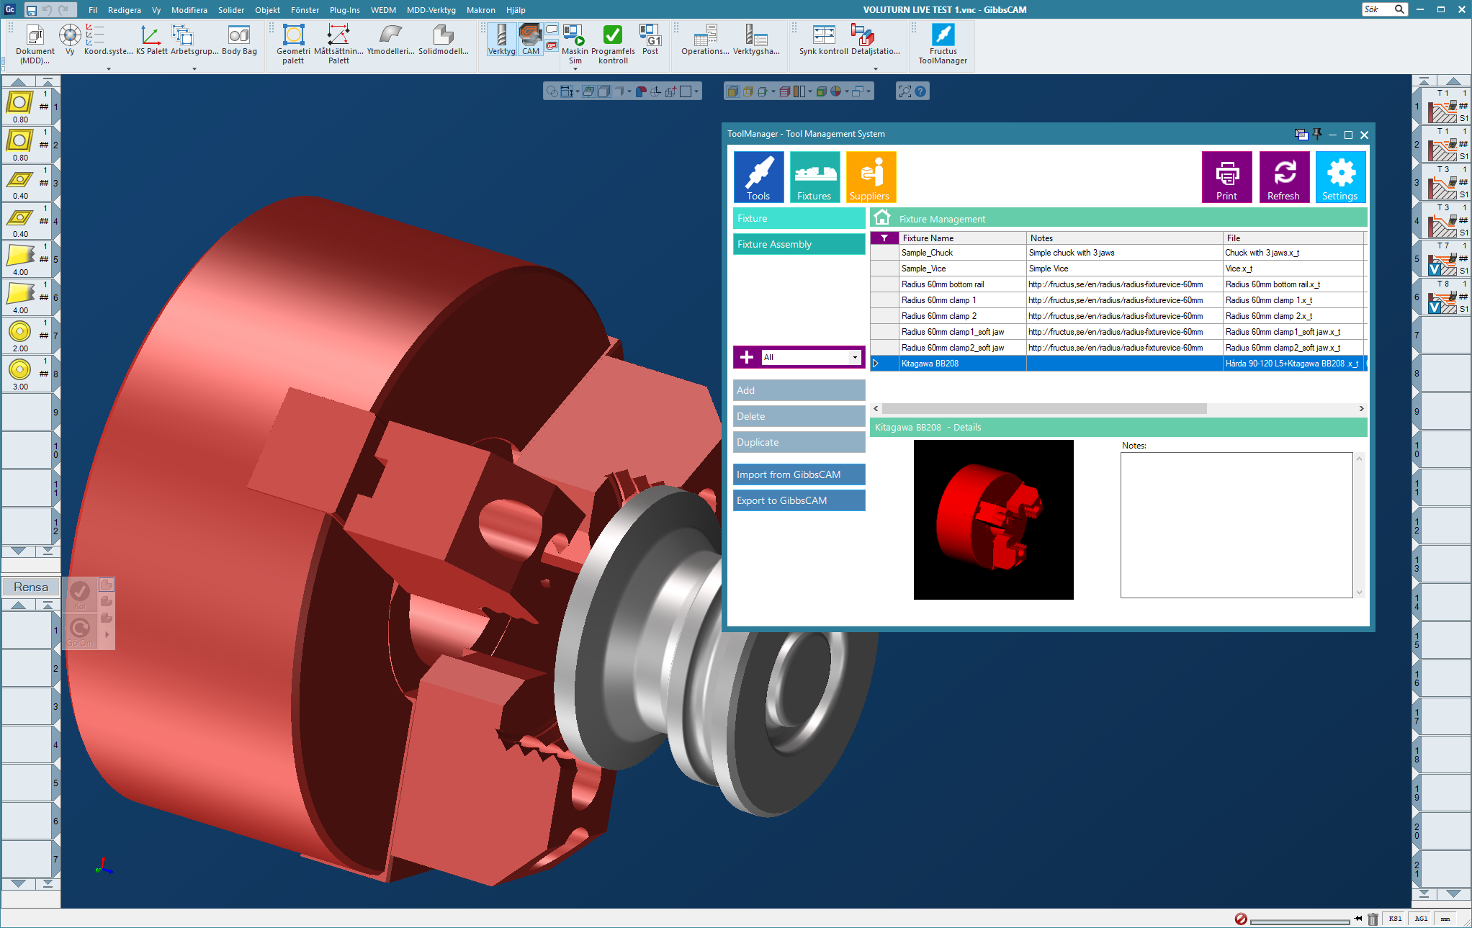The width and height of the screenshot is (1472, 928).
Task: Open ToolManager Settings
Action: (1340, 177)
